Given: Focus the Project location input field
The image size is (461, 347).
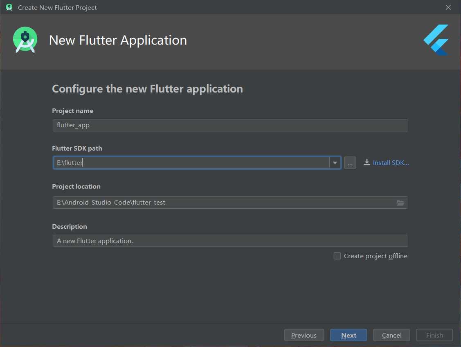Looking at the screenshot, I should click(x=230, y=203).
